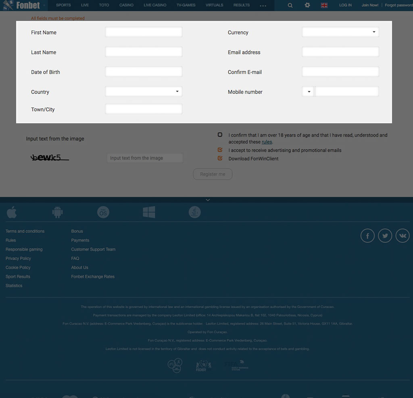Open the VK social icon
Image resolution: width=413 pixels, height=398 pixels.
click(x=403, y=236)
